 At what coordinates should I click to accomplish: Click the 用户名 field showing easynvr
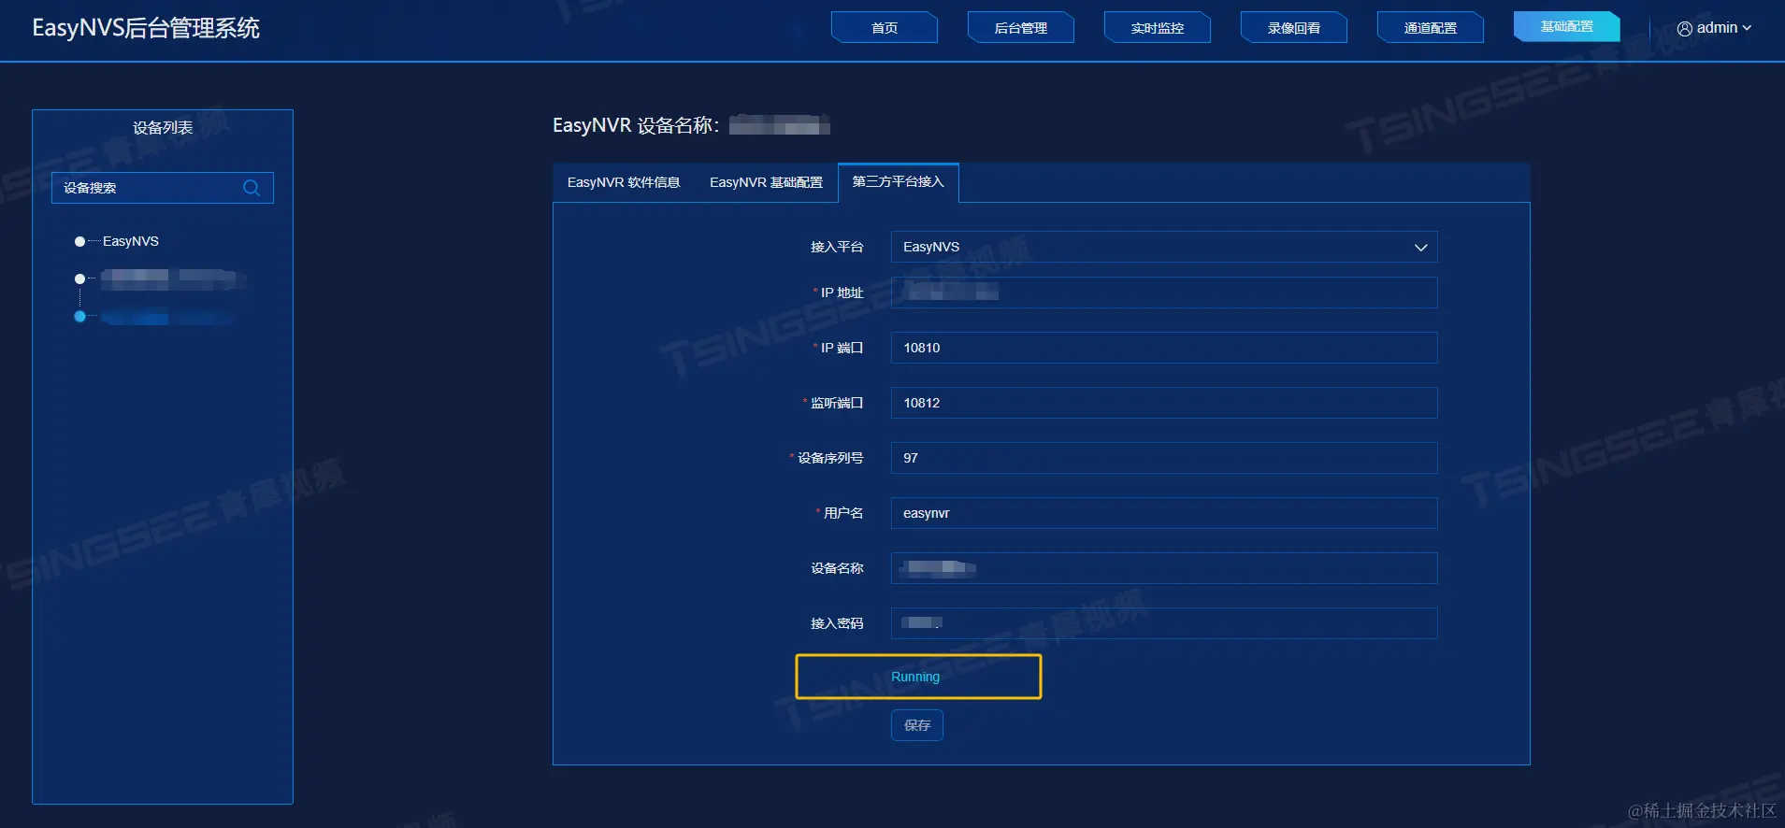point(1163,513)
